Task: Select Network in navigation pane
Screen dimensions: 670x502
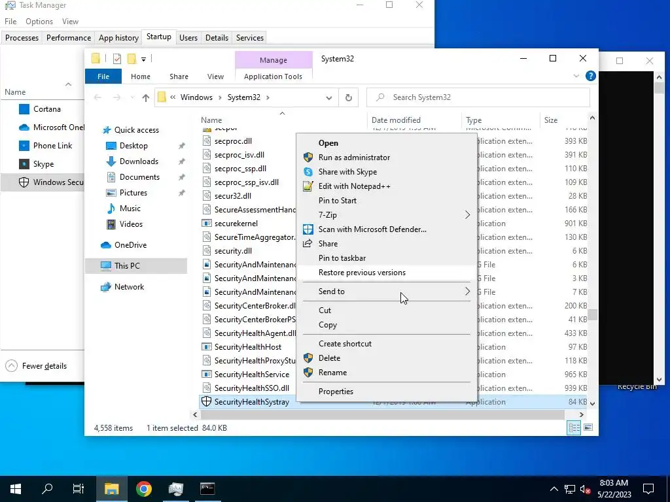Action: [x=129, y=287]
